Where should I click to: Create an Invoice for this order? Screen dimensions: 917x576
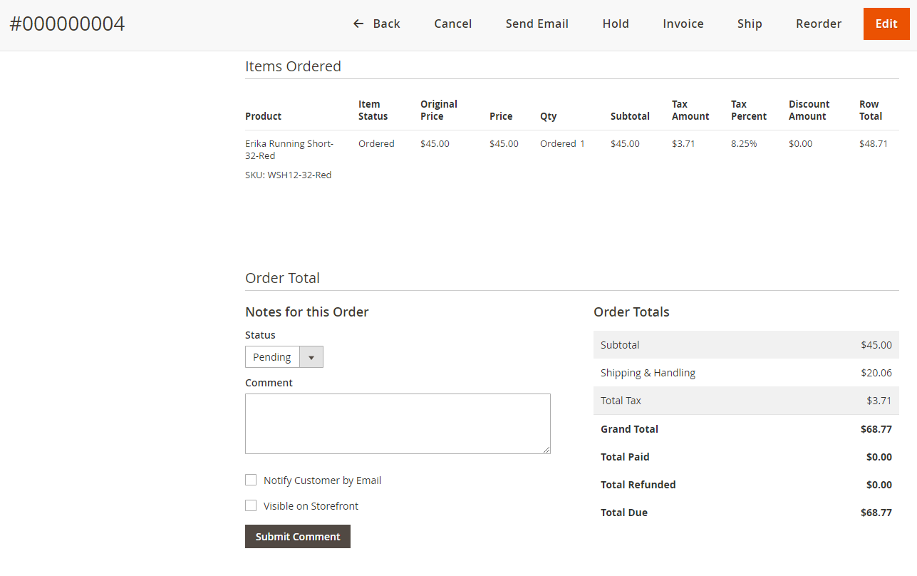[683, 24]
